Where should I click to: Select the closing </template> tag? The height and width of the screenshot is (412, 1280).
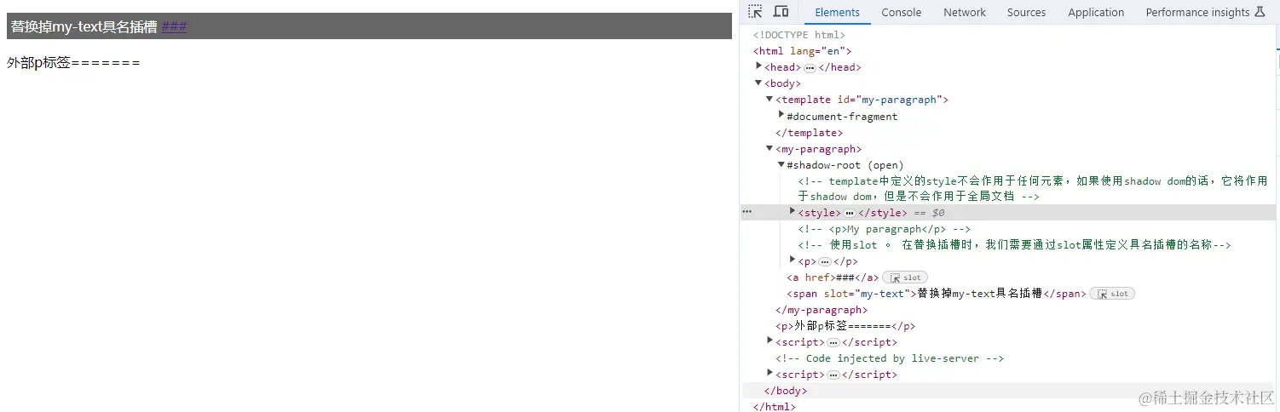pos(809,133)
